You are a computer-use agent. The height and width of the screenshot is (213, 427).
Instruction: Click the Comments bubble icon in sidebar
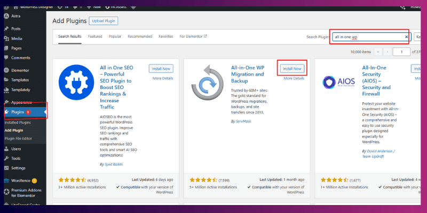pyautogui.click(x=6, y=58)
